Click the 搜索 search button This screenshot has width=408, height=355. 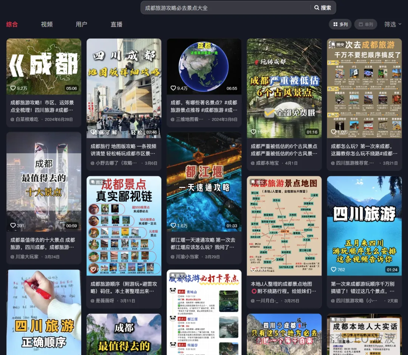[323, 8]
